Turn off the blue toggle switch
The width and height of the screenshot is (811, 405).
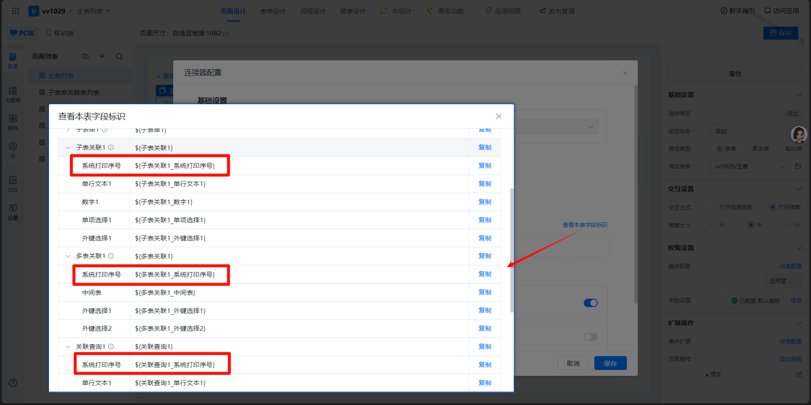(x=590, y=303)
